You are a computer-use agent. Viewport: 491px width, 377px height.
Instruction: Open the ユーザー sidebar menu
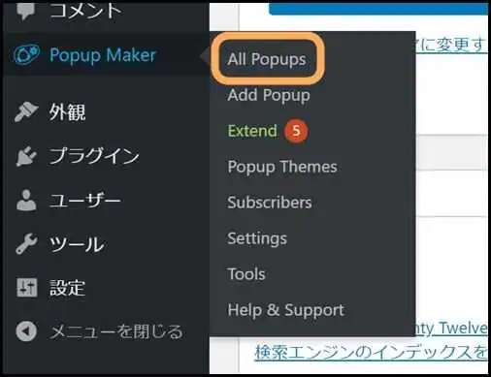click(x=85, y=201)
